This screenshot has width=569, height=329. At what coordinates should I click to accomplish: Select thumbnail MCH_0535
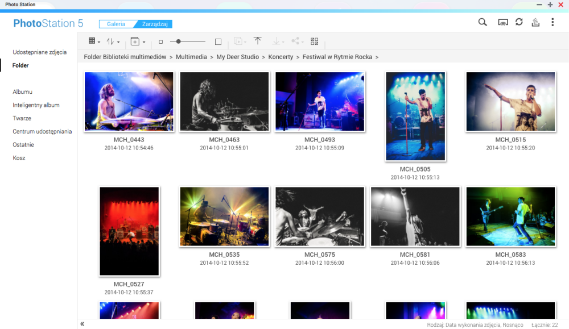coord(224,216)
